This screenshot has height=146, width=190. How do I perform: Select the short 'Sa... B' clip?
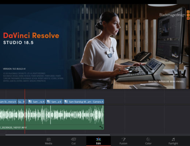coord(22,101)
